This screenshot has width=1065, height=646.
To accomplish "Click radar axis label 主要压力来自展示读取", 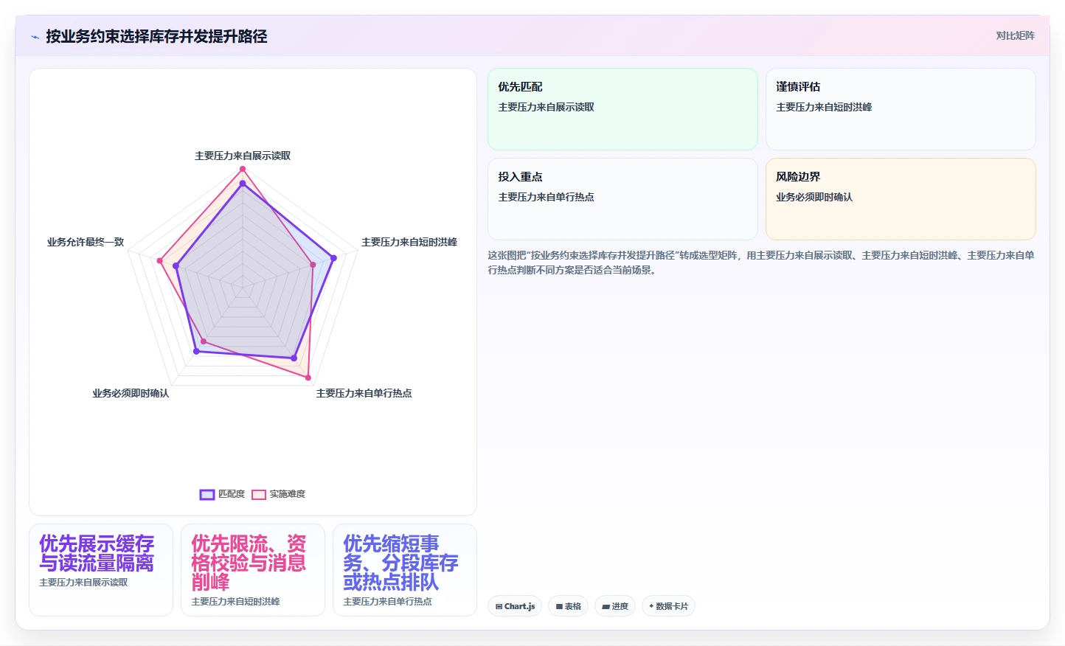I will 243,156.
